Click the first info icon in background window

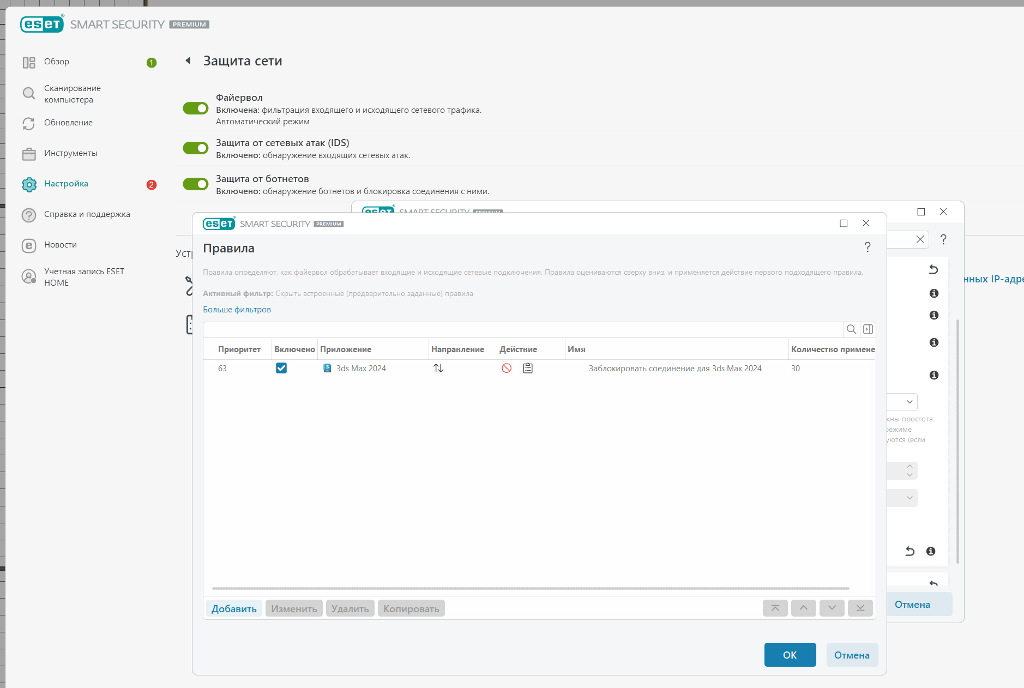[934, 293]
